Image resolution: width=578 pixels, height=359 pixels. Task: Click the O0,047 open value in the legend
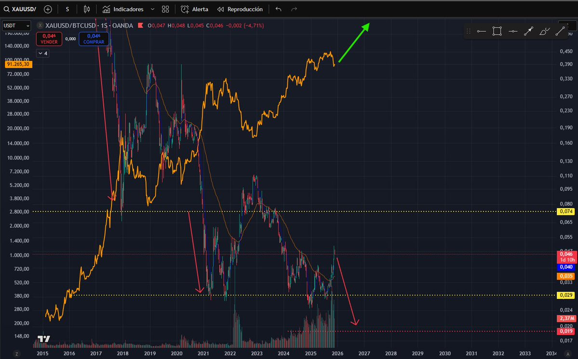click(x=156, y=26)
